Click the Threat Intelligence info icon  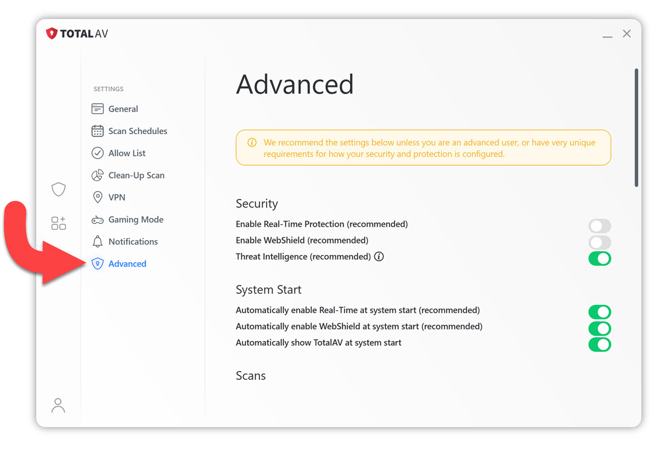point(379,257)
